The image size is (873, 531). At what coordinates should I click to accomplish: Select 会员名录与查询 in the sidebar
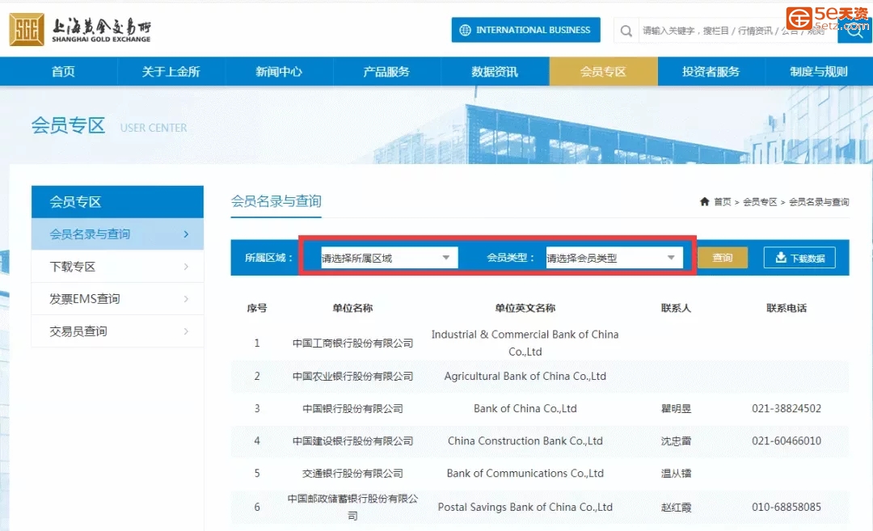117,234
